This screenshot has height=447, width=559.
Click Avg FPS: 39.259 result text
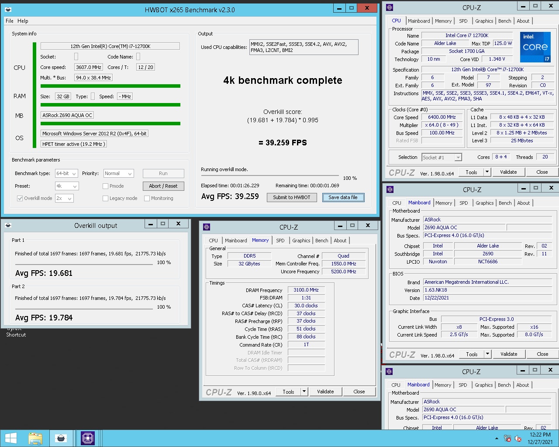(x=230, y=196)
